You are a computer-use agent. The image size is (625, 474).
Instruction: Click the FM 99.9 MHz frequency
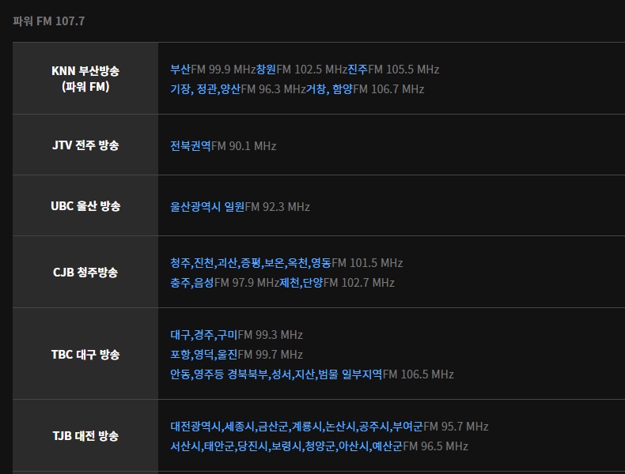pos(223,70)
